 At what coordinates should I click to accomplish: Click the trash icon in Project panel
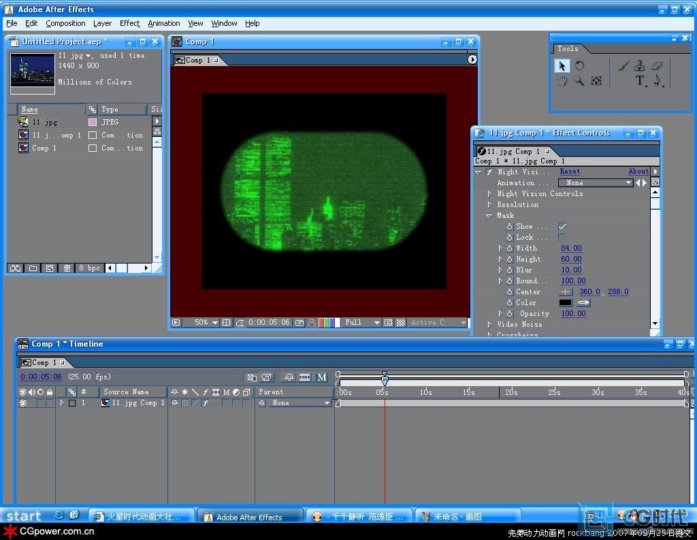coord(67,268)
